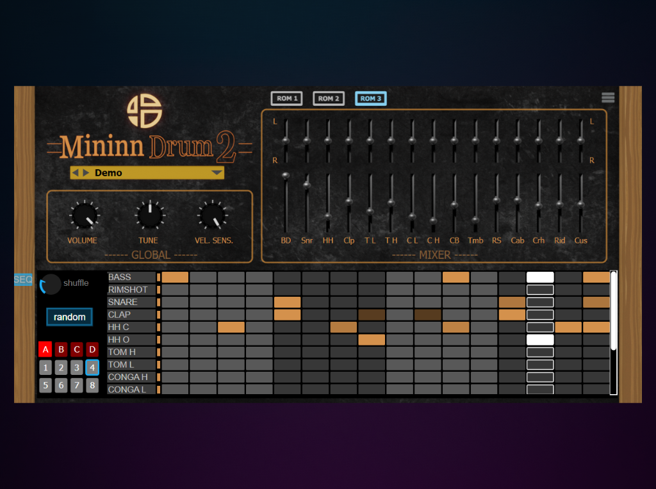Switch to ROM 1
Viewport: 656px width, 489px height.
pos(286,99)
